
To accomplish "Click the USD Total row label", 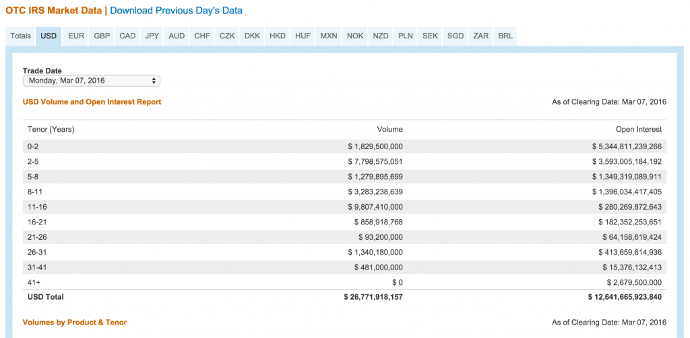I will click(x=45, y=296).
